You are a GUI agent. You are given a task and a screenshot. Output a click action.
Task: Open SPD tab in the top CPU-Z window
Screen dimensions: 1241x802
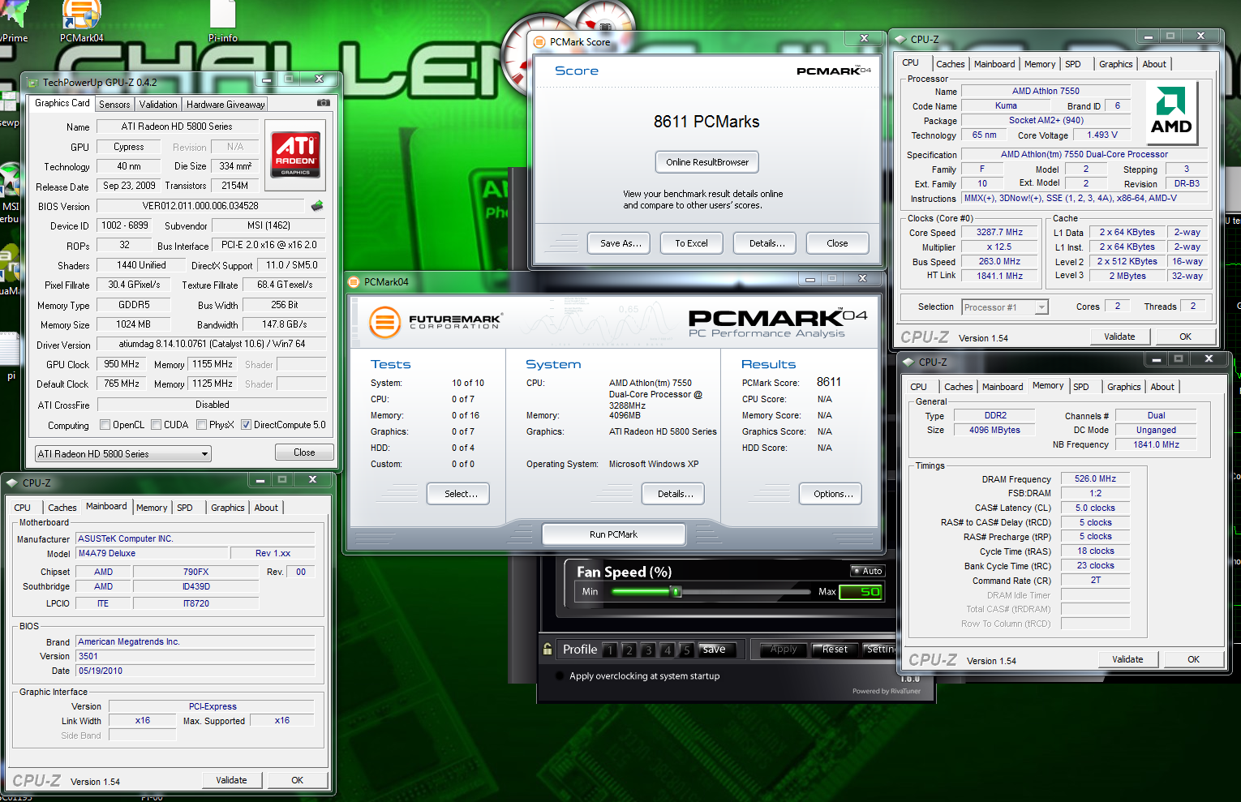click(x=1073, y=64)
